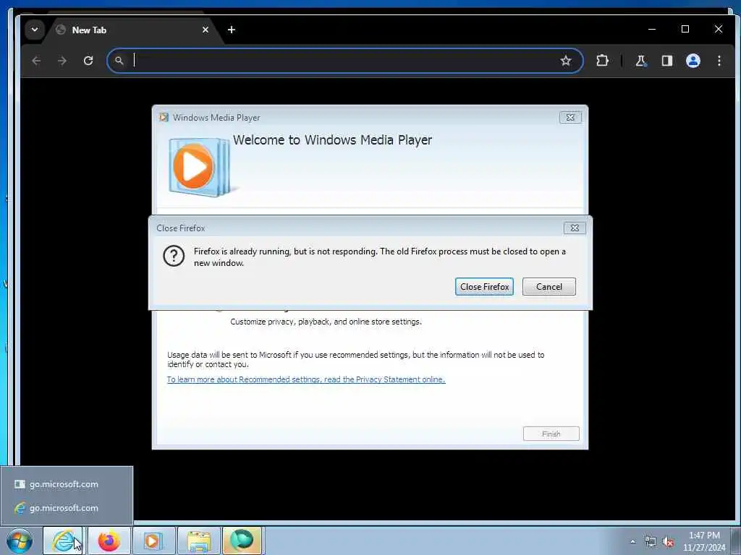Image resolution: width=741 pixels, height=555 pixels.
Task: Click the Windows Media Player taskbar icon
Action: pos(153,541)
